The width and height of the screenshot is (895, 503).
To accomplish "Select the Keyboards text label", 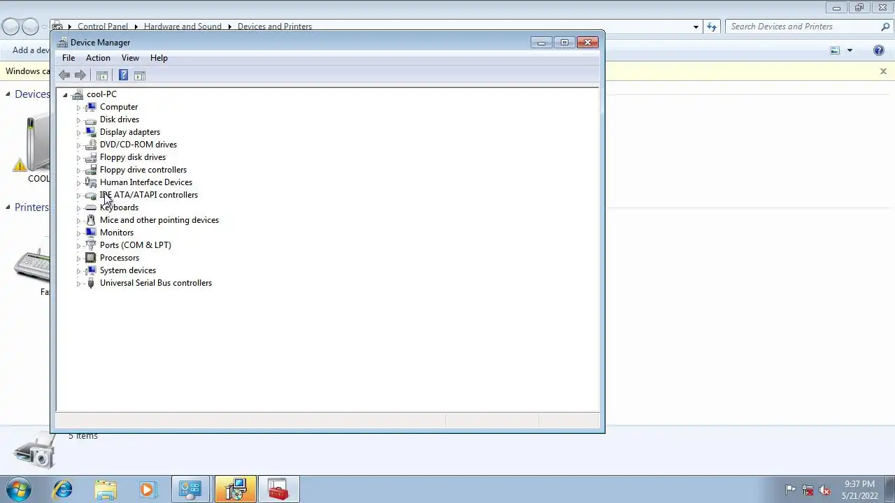I will click(120, 207).
